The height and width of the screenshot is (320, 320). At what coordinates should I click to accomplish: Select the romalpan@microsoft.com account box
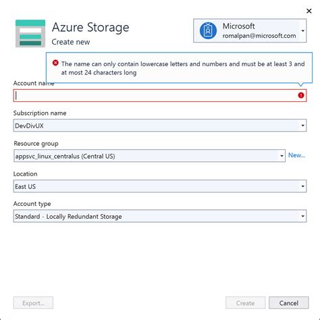[250, 30]
